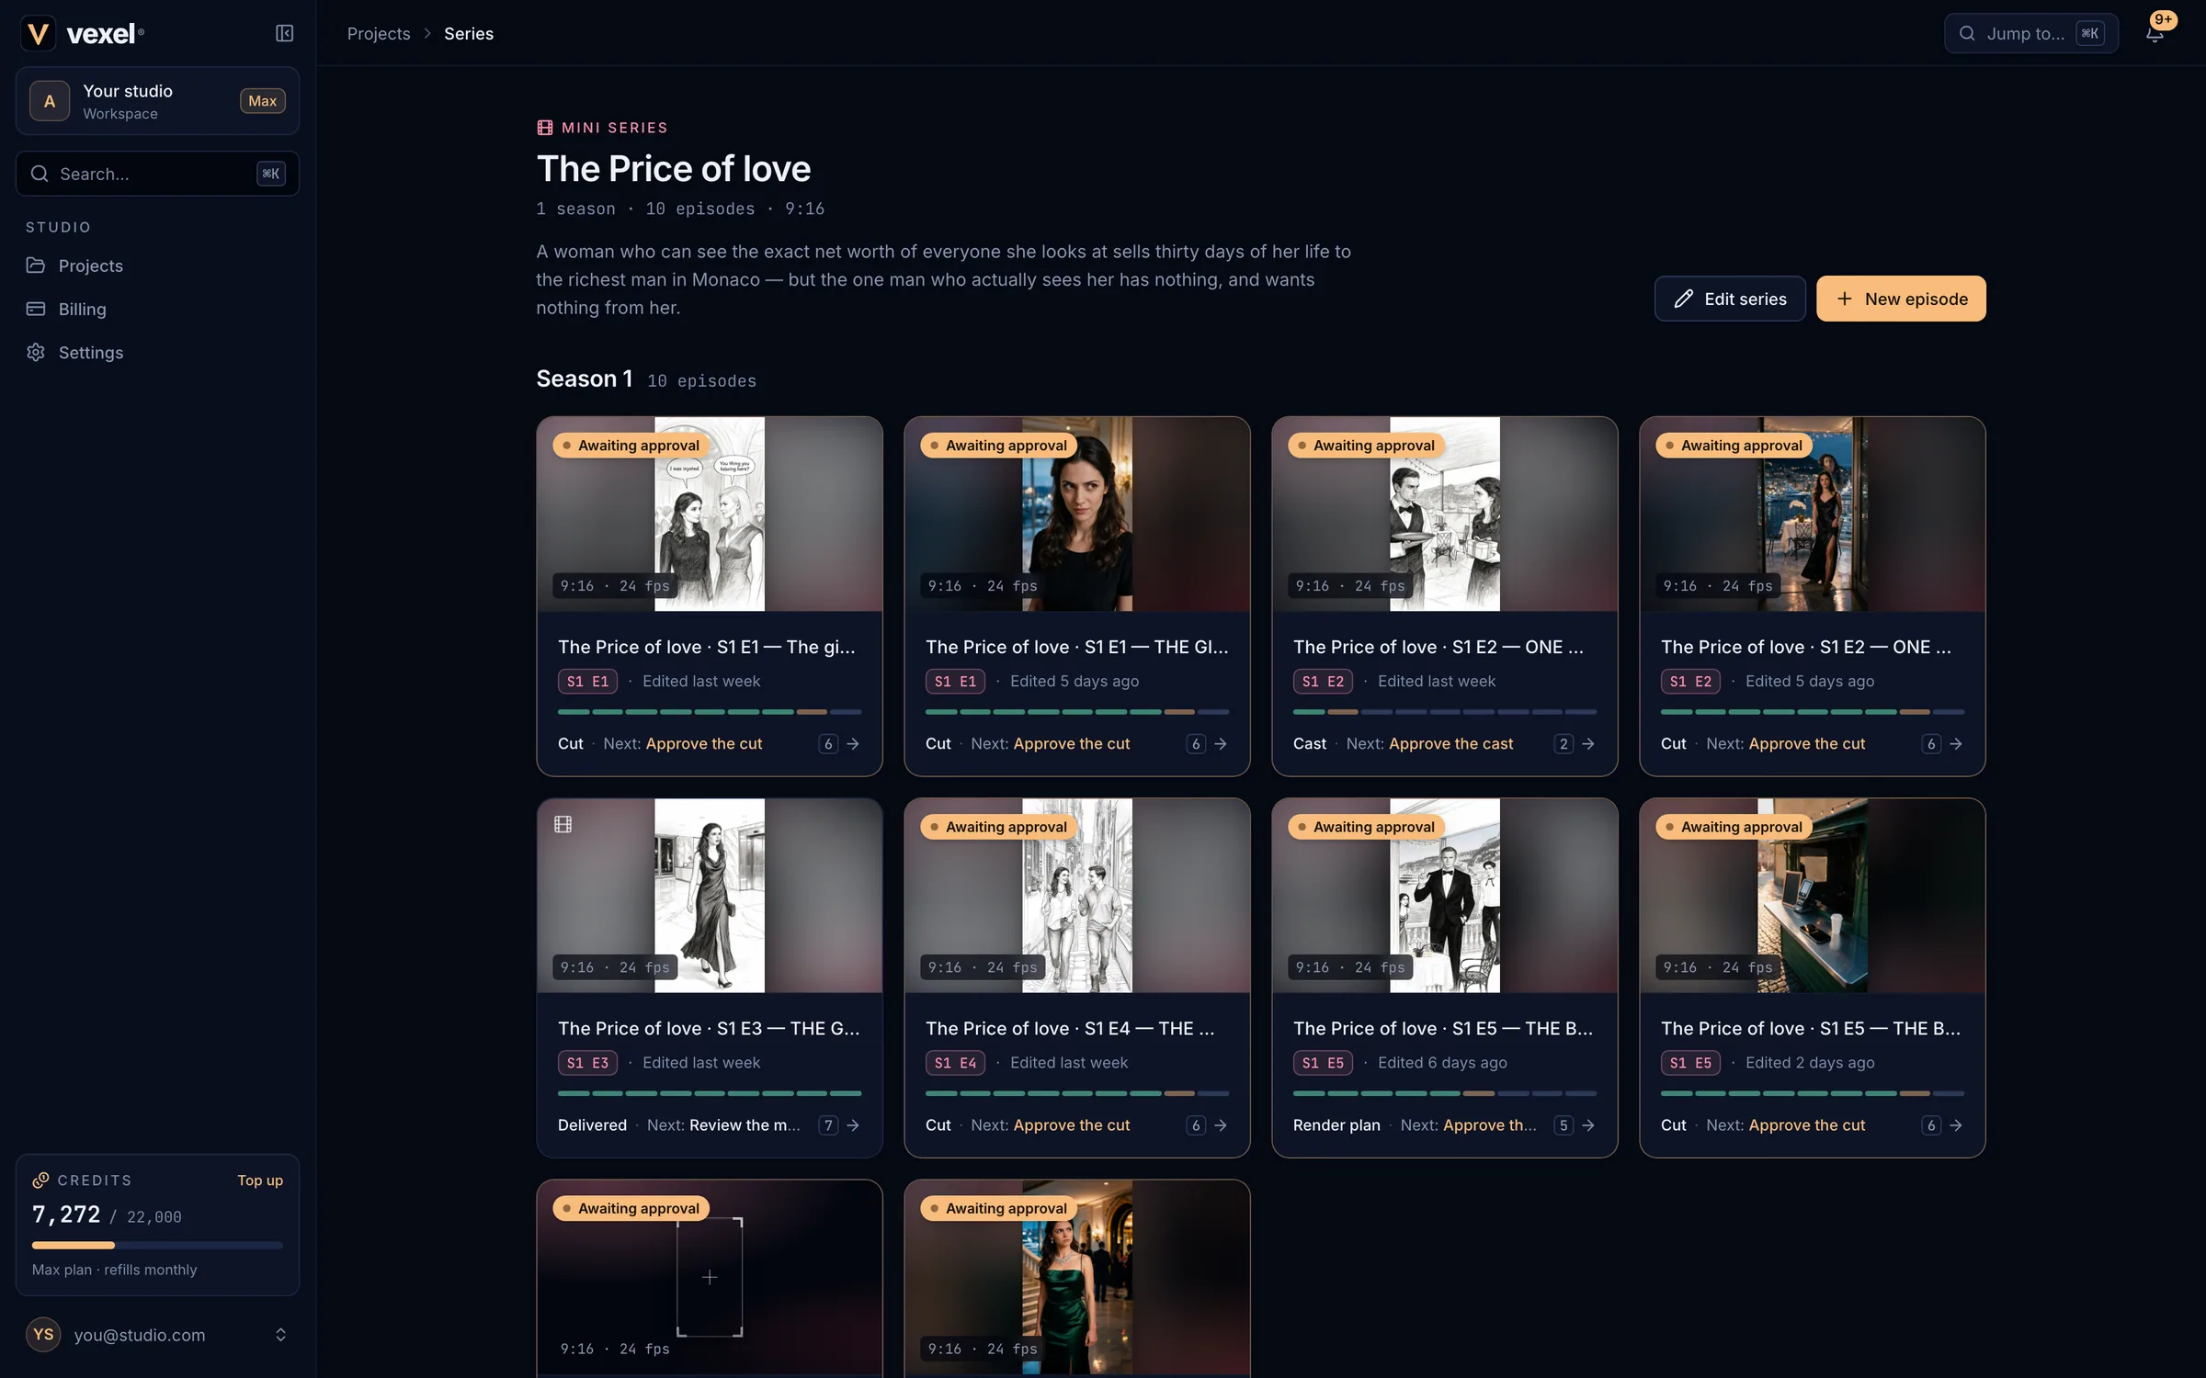The width and height of the screenshot is (2206, 1378).
Task: Click the progress bar on S1 E3 card
Action: [x=710, y=1093]
